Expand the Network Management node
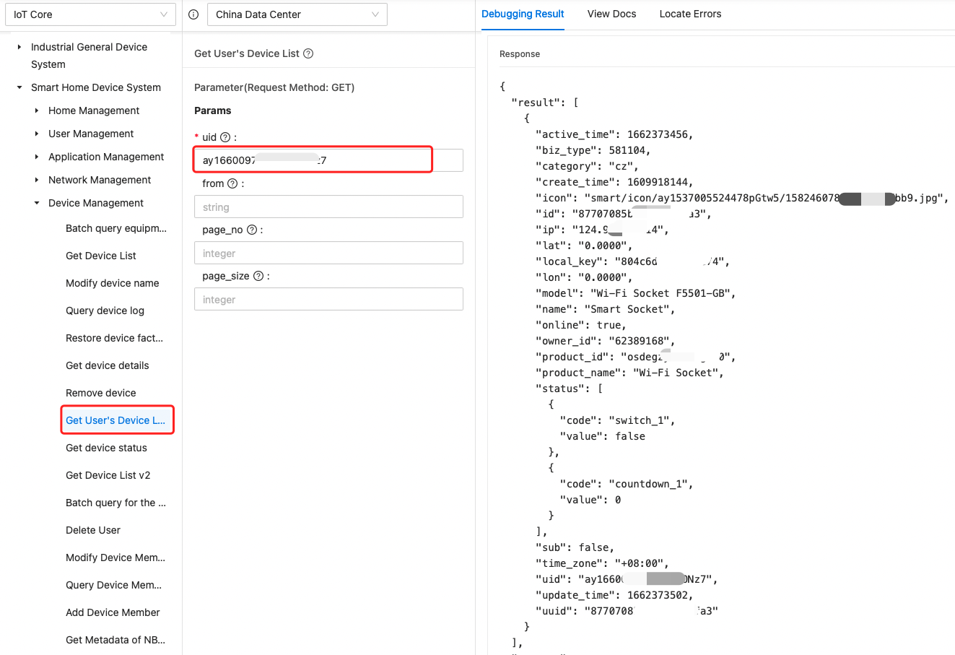Image resolution: width=955 pixels, height=655 pixels. [37, 180]
